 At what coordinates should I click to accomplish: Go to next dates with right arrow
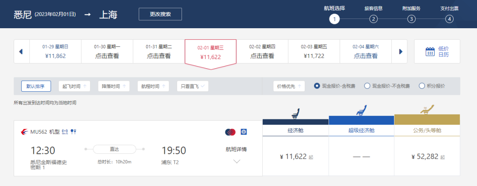click(x=401, y=52)
